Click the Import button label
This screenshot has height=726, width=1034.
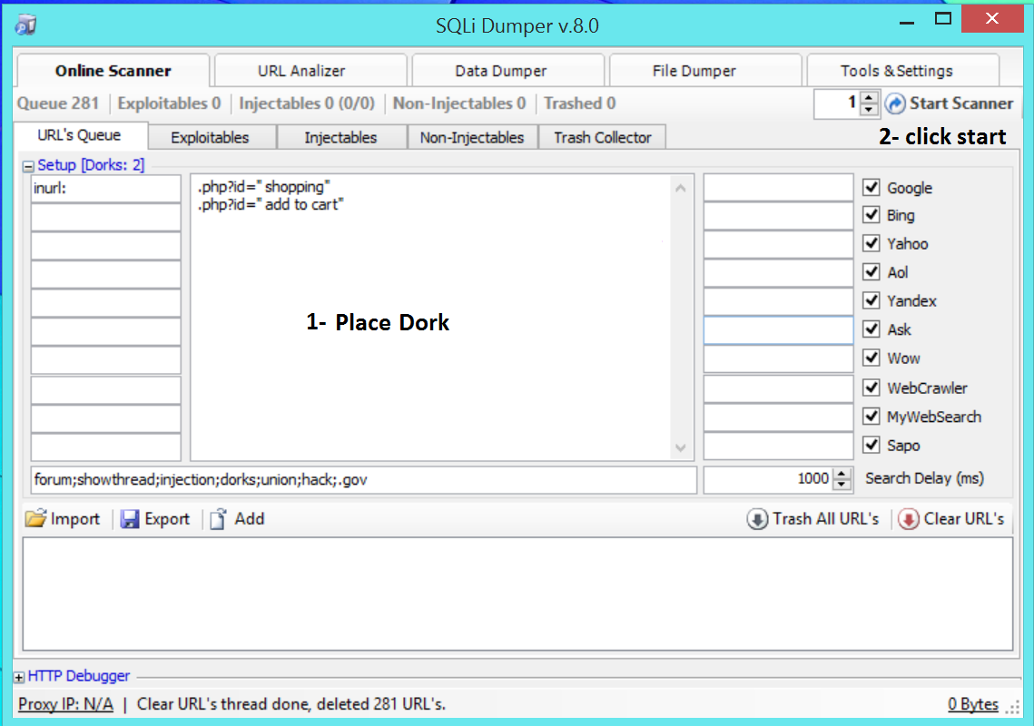tap(75, 519)
